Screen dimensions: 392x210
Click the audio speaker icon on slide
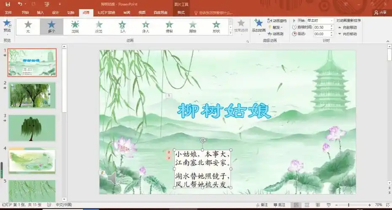tap(113, 178)
